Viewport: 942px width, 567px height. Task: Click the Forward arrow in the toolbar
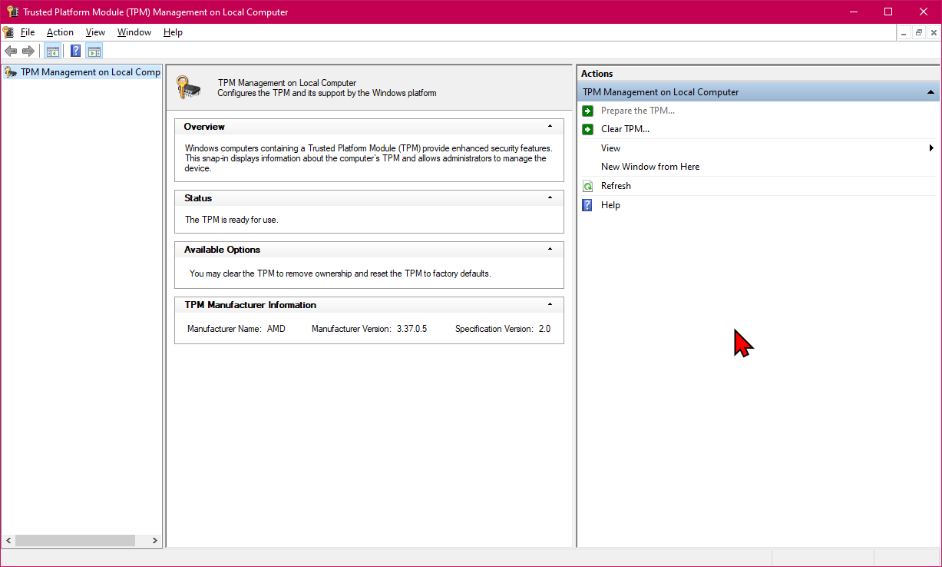point(28,51)
